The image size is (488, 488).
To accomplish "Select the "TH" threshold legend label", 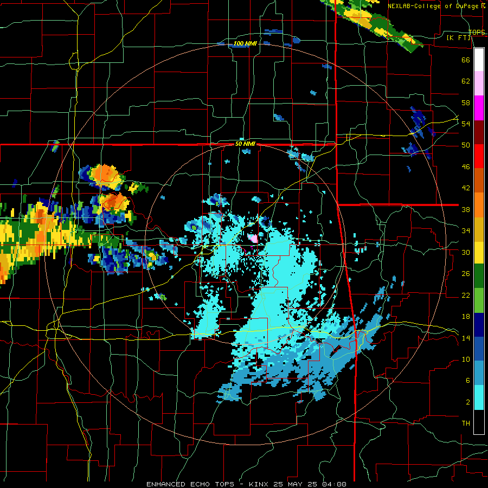I will tap(466, 423).
